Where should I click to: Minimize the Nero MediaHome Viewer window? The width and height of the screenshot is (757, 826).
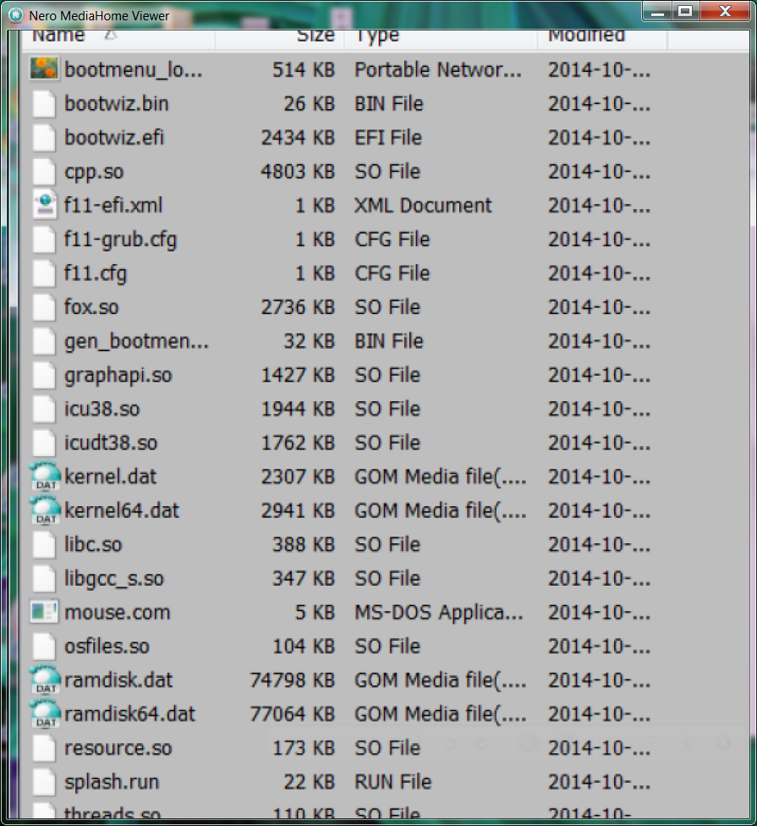click(657, 12)
